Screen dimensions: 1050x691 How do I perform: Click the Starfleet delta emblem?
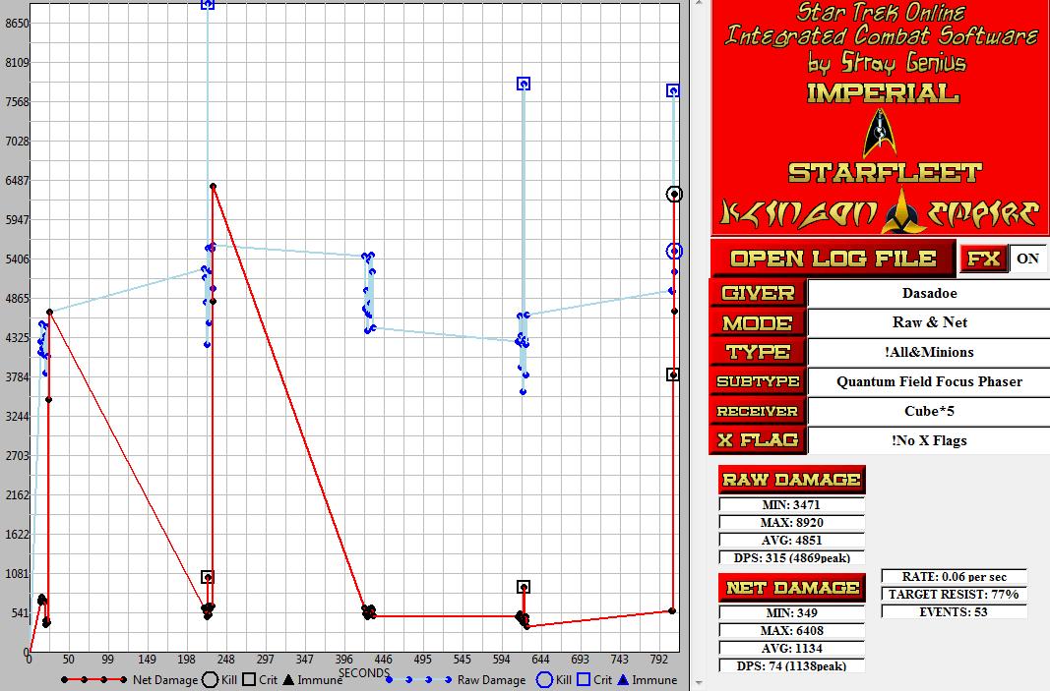[x=880, y=133]
